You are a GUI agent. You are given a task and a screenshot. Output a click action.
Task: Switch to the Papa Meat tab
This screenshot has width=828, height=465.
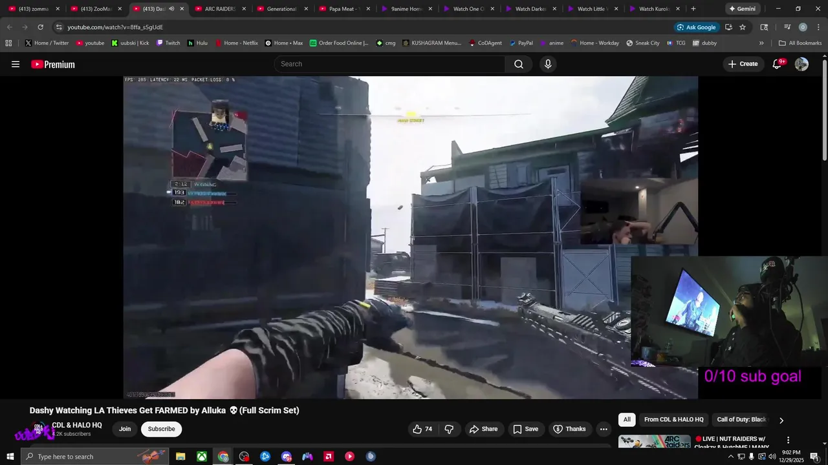pyautogui.click(x=344, y=9)
